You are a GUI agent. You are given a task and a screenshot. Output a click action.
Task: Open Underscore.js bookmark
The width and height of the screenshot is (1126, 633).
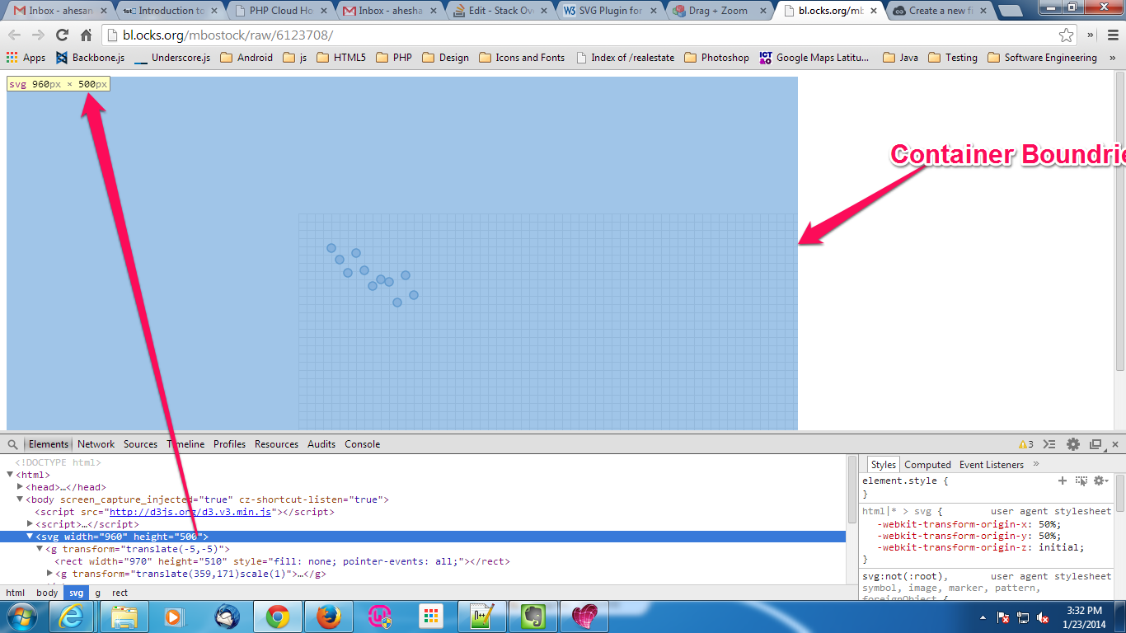point(172,58)
